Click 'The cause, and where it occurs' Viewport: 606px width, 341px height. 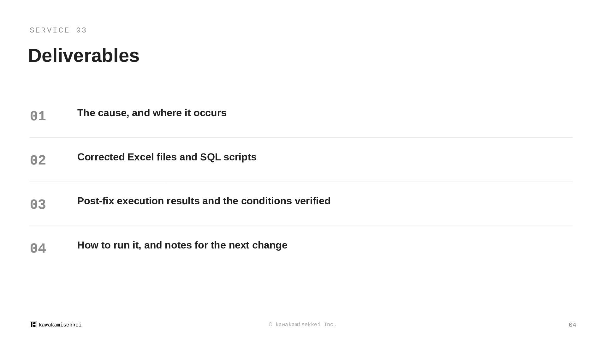[x=152, y=113]
